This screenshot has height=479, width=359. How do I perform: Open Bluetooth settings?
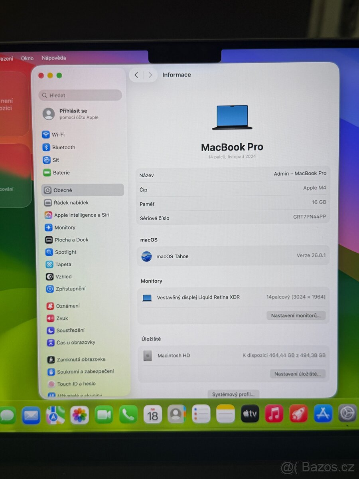(59, 147)
